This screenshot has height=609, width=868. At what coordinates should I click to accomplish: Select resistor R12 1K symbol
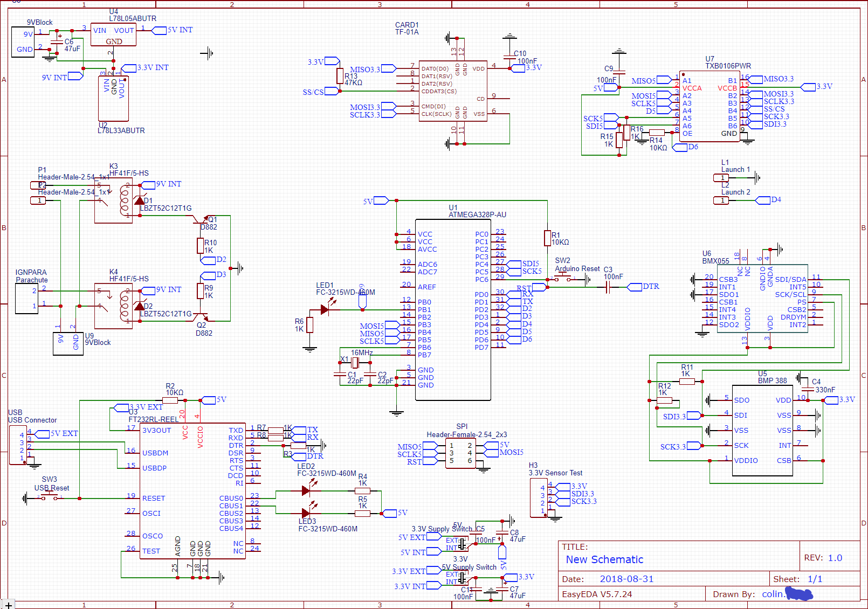point(664,400)
